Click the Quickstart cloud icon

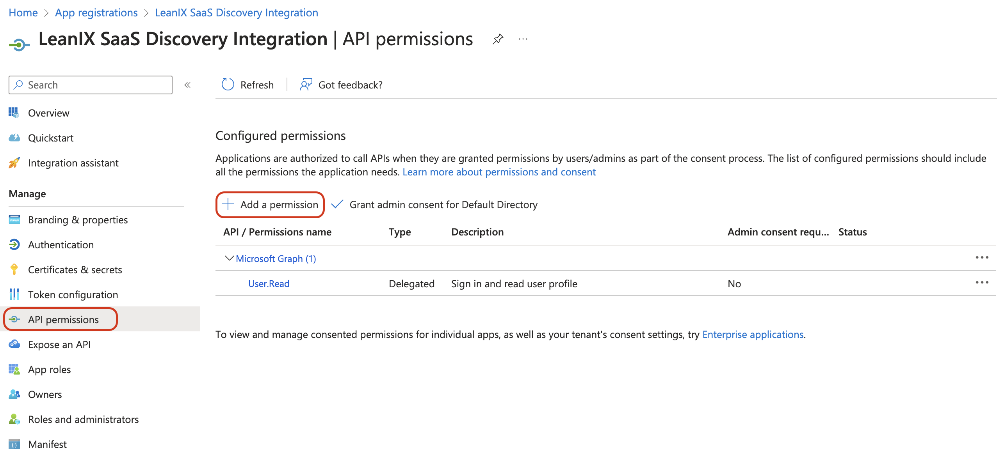click(14, 138)
